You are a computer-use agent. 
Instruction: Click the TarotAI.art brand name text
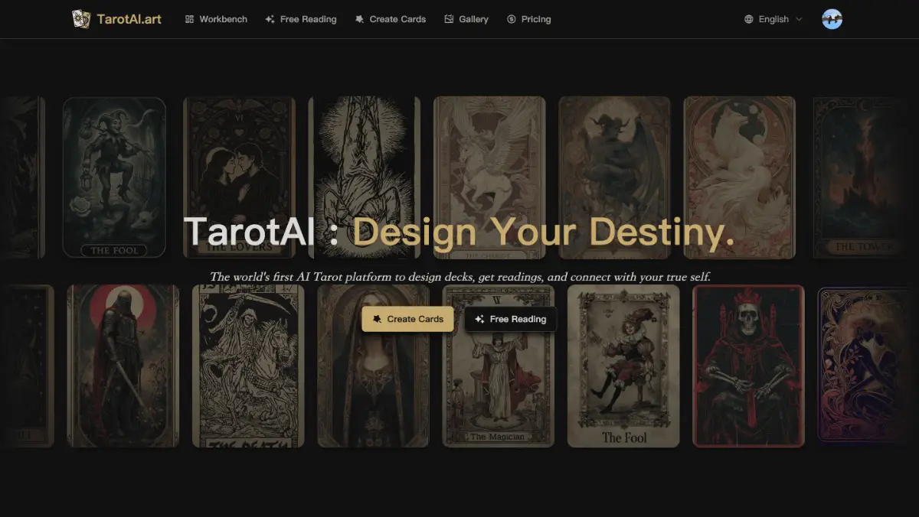click(x=129, y=19)
